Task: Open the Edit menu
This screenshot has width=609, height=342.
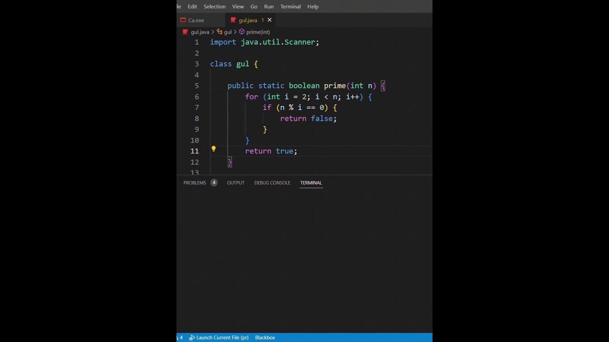Action: coord(192,7)
